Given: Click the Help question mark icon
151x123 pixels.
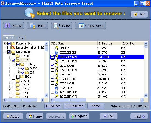Looking at the screenshot, I should click(x=135, y=14).
